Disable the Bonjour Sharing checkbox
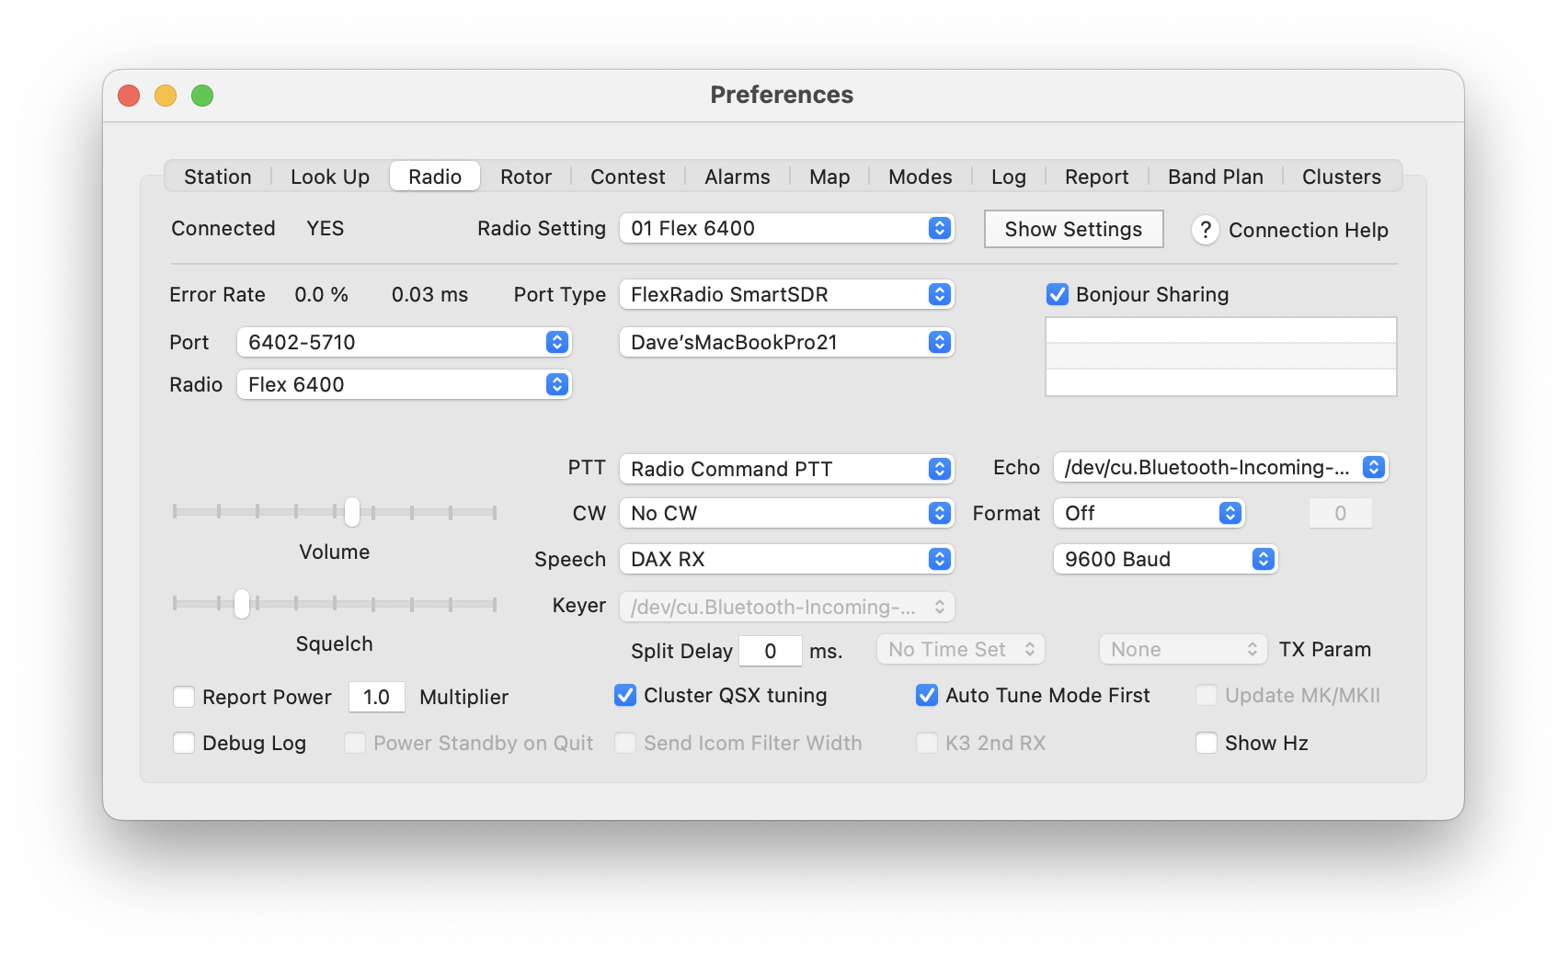The width and height of the screenshot is (1567, 956). coord(1058,295)
